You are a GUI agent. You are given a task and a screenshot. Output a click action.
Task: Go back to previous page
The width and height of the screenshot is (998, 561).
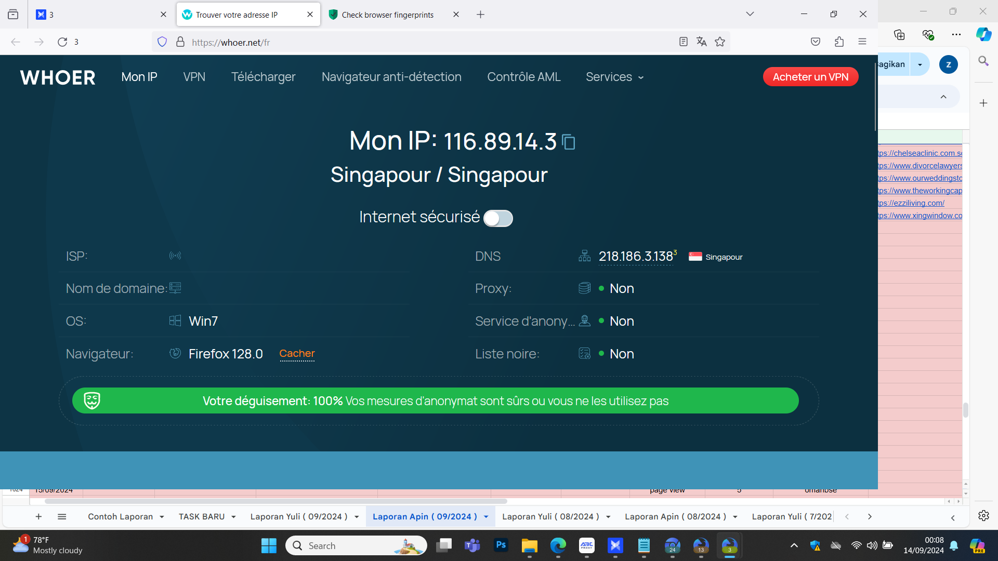tap(16, 42)
